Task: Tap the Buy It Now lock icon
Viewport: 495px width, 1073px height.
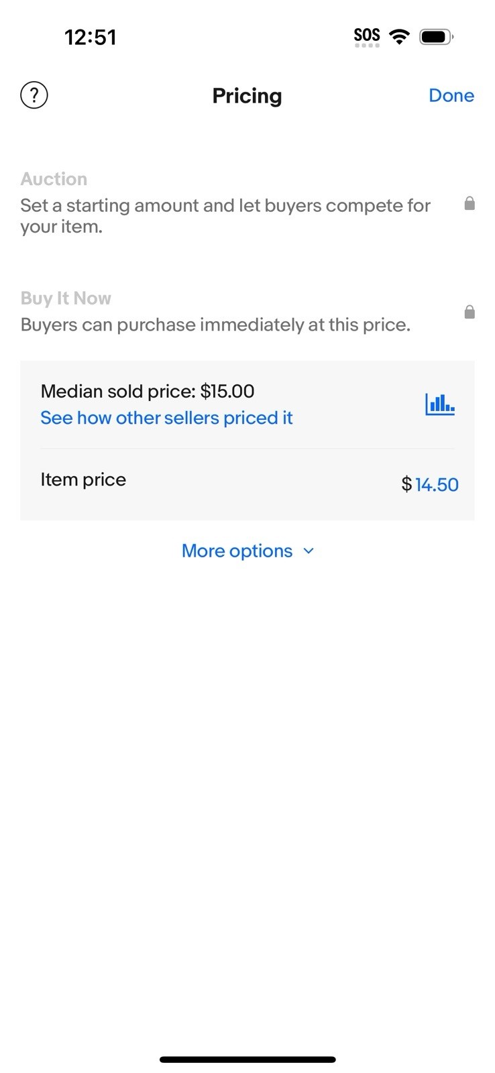Action: [470, 312]
